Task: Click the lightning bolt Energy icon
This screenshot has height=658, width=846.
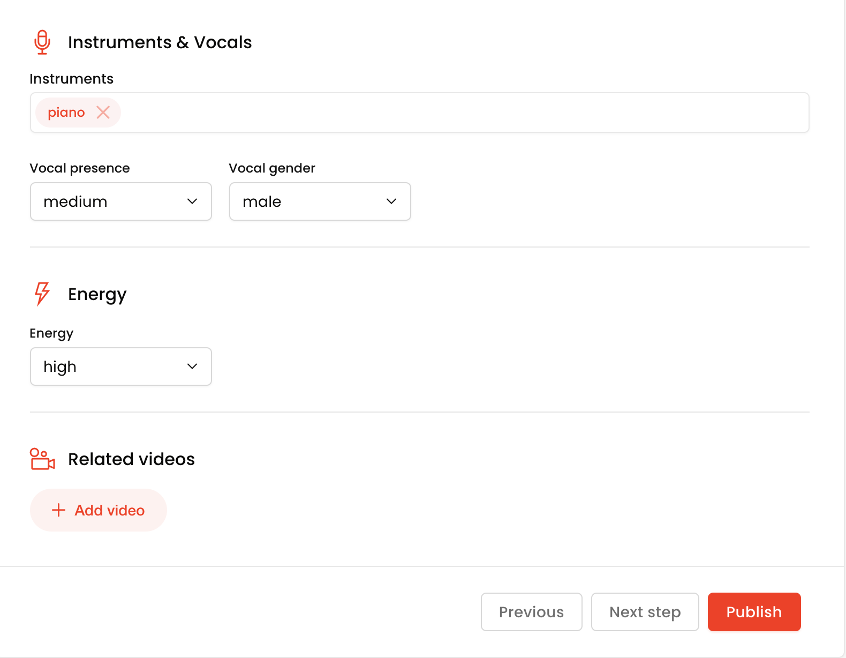Action: [42, 294]
